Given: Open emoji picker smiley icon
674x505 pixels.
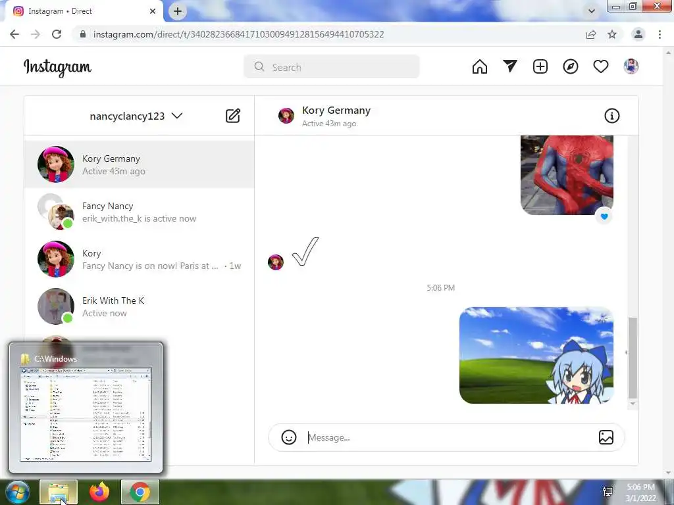Looking at the screenshot, I should click(289, 437).
